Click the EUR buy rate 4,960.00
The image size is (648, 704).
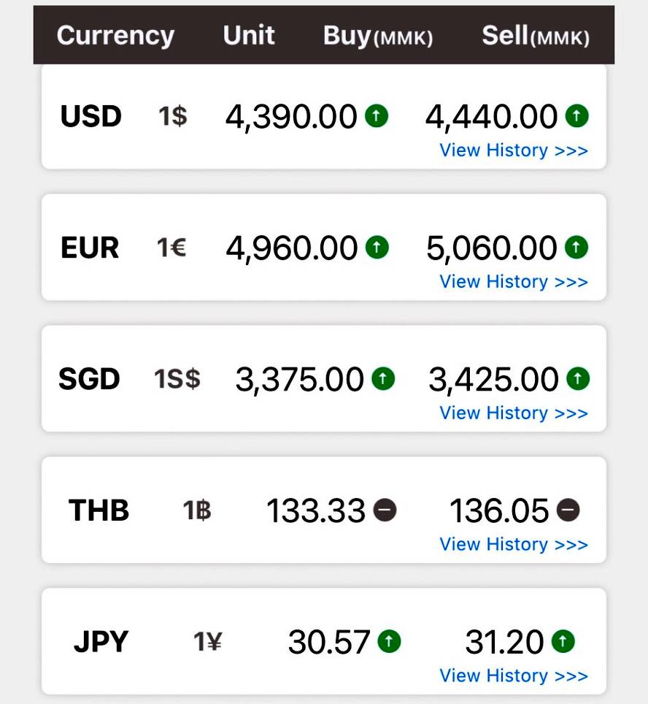coord(291,248)
